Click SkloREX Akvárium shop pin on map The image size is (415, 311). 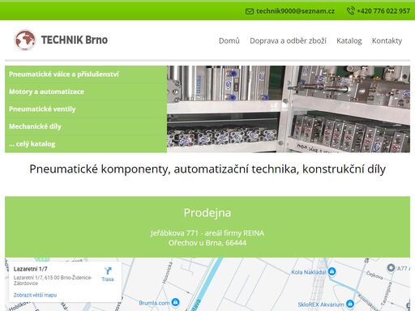(x=350, y=304)
